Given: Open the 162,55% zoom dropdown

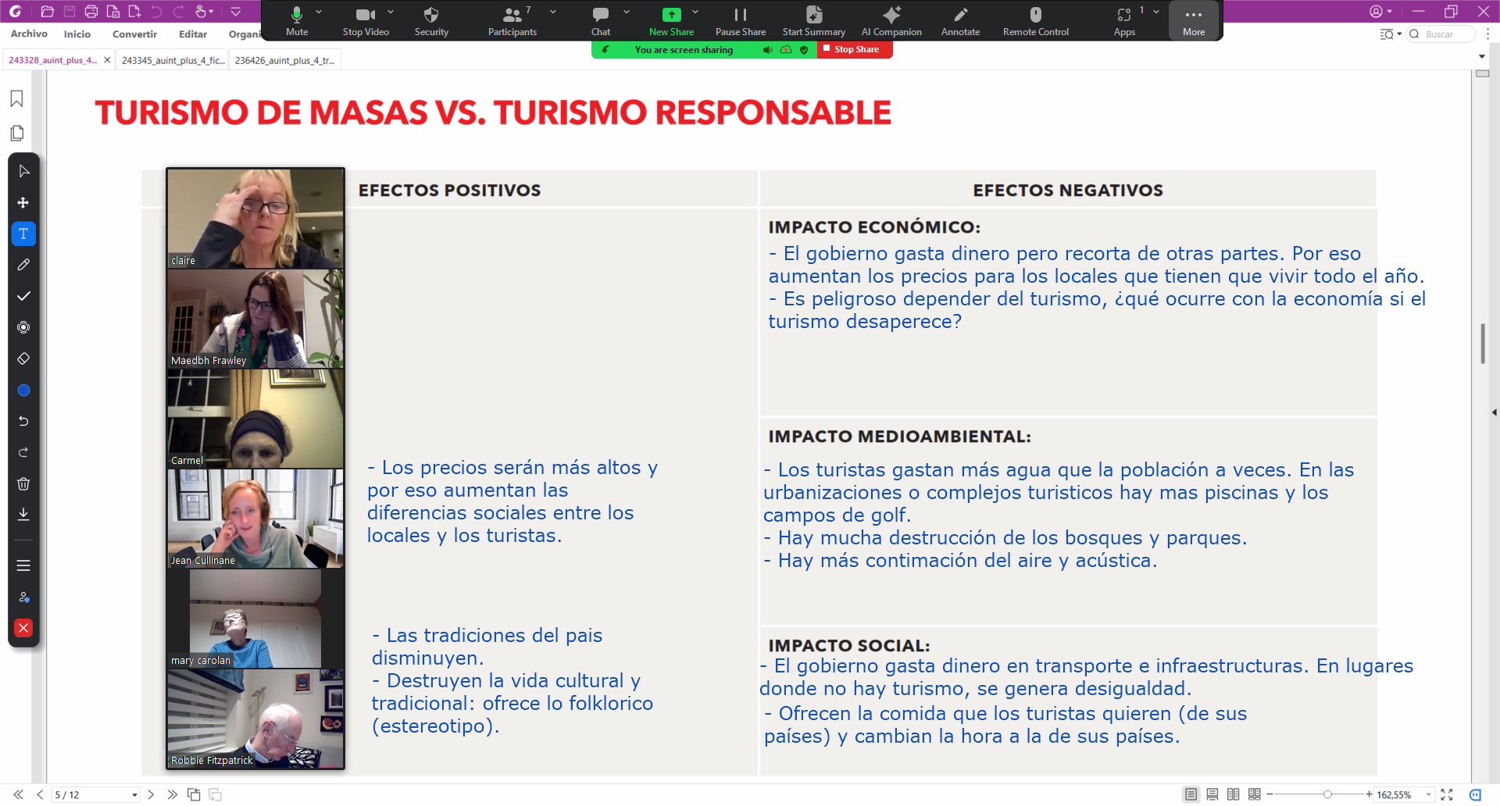Looking at the screenshot, I should click(1429, 795).
